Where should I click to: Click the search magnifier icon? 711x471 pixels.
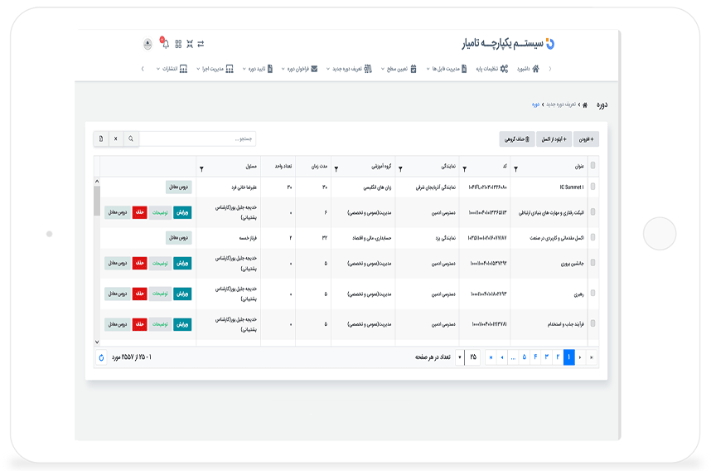click(x=130, y=138)
